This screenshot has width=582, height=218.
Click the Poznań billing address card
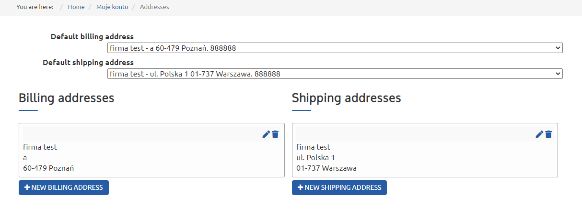point(151,158)
